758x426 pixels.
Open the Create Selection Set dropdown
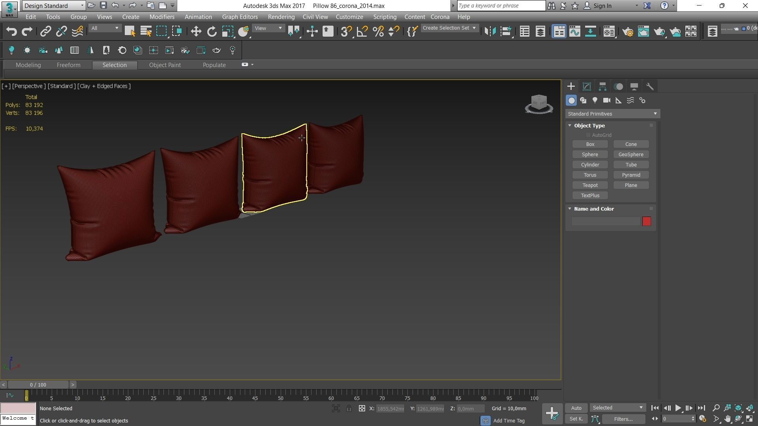[449, 28]
